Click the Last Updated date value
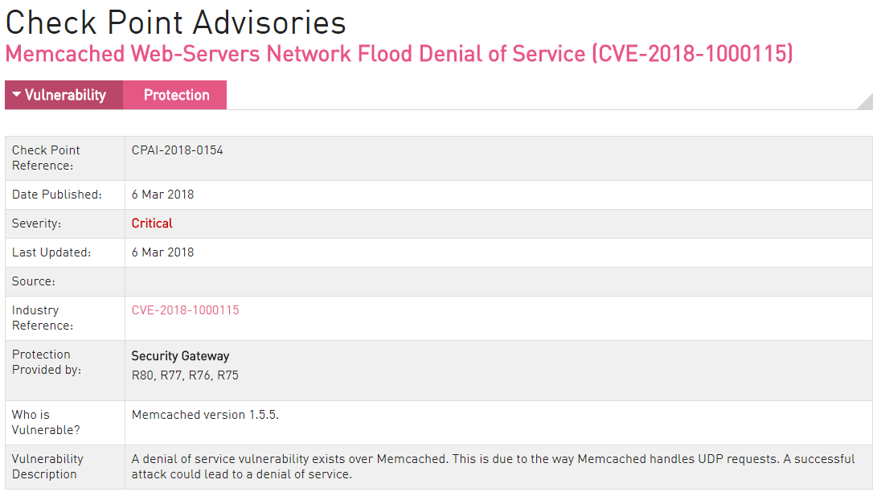877x496 pixels. coord(162,252)
